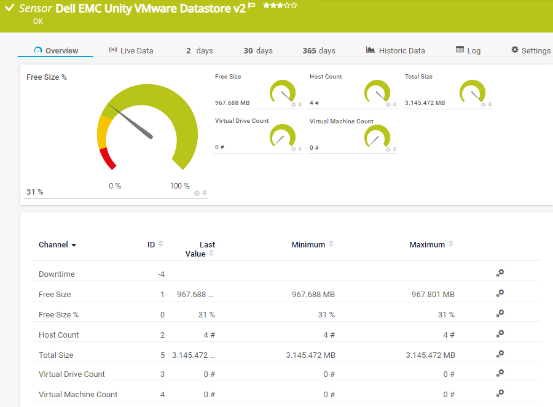Open the Historic Data tab

coord(395,50)
